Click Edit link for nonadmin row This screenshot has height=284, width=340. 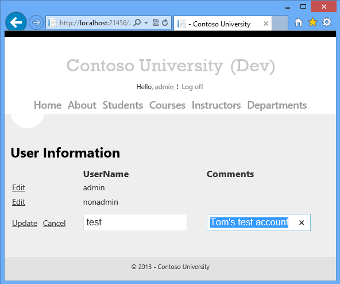[x=18, y=202]
